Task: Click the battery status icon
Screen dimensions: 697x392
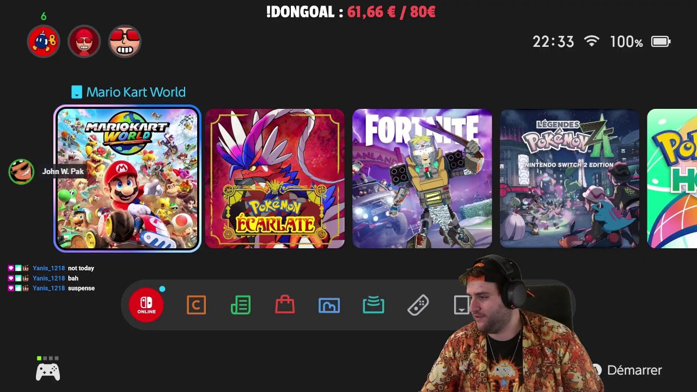Action: click(661, 41)
